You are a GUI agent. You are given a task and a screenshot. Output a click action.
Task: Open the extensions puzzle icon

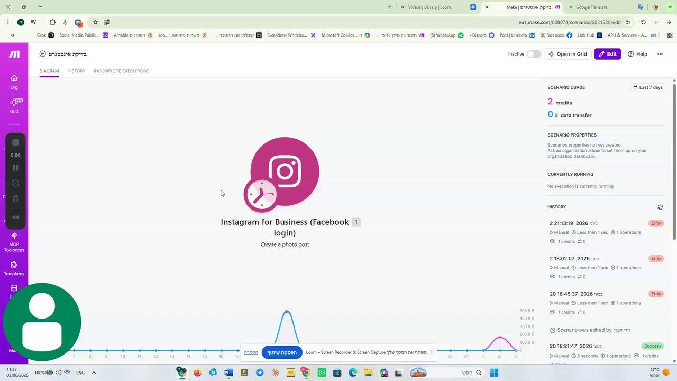click(x=52, y=22)
